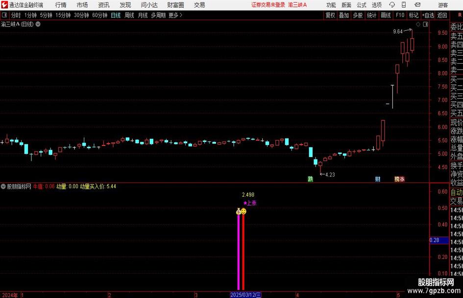Screen dimensions: 463x298
Task: Switch to 月线 monthly tab
Action: tap(143, 15)
